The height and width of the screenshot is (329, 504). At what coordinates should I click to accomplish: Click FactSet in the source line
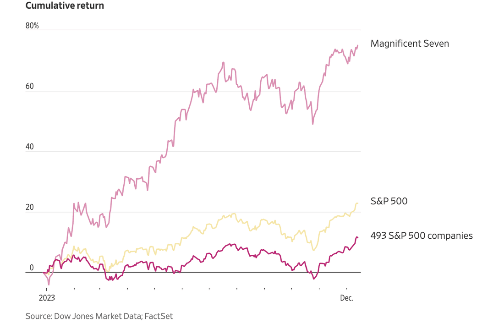point(159,316)
